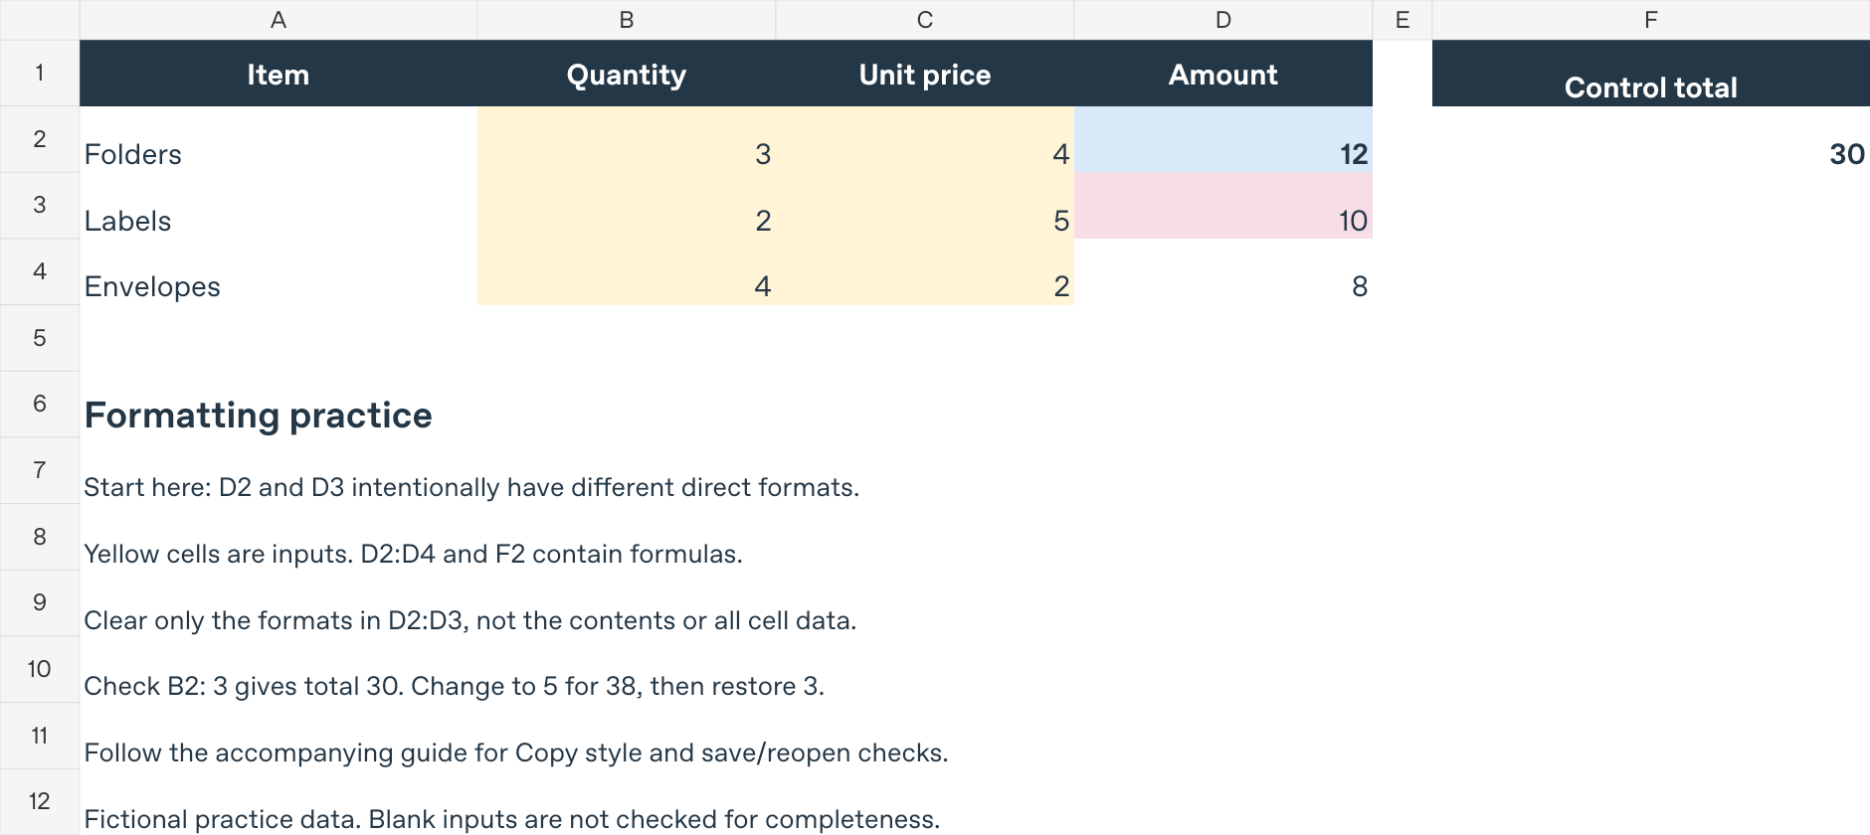Click the Control total header cell
Image resolution: width=1870 pixels, height=835 pixels.
click(1651, 74)
